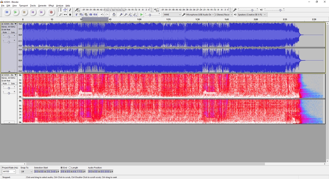The width and height of the screenshot is (329, 179).
Task: Click the Selection Start time field
Action: 46,171
